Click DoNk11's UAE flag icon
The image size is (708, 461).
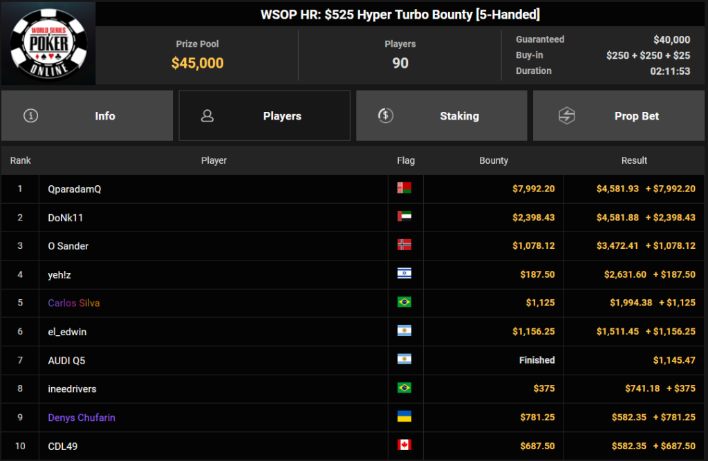(404, 216)
